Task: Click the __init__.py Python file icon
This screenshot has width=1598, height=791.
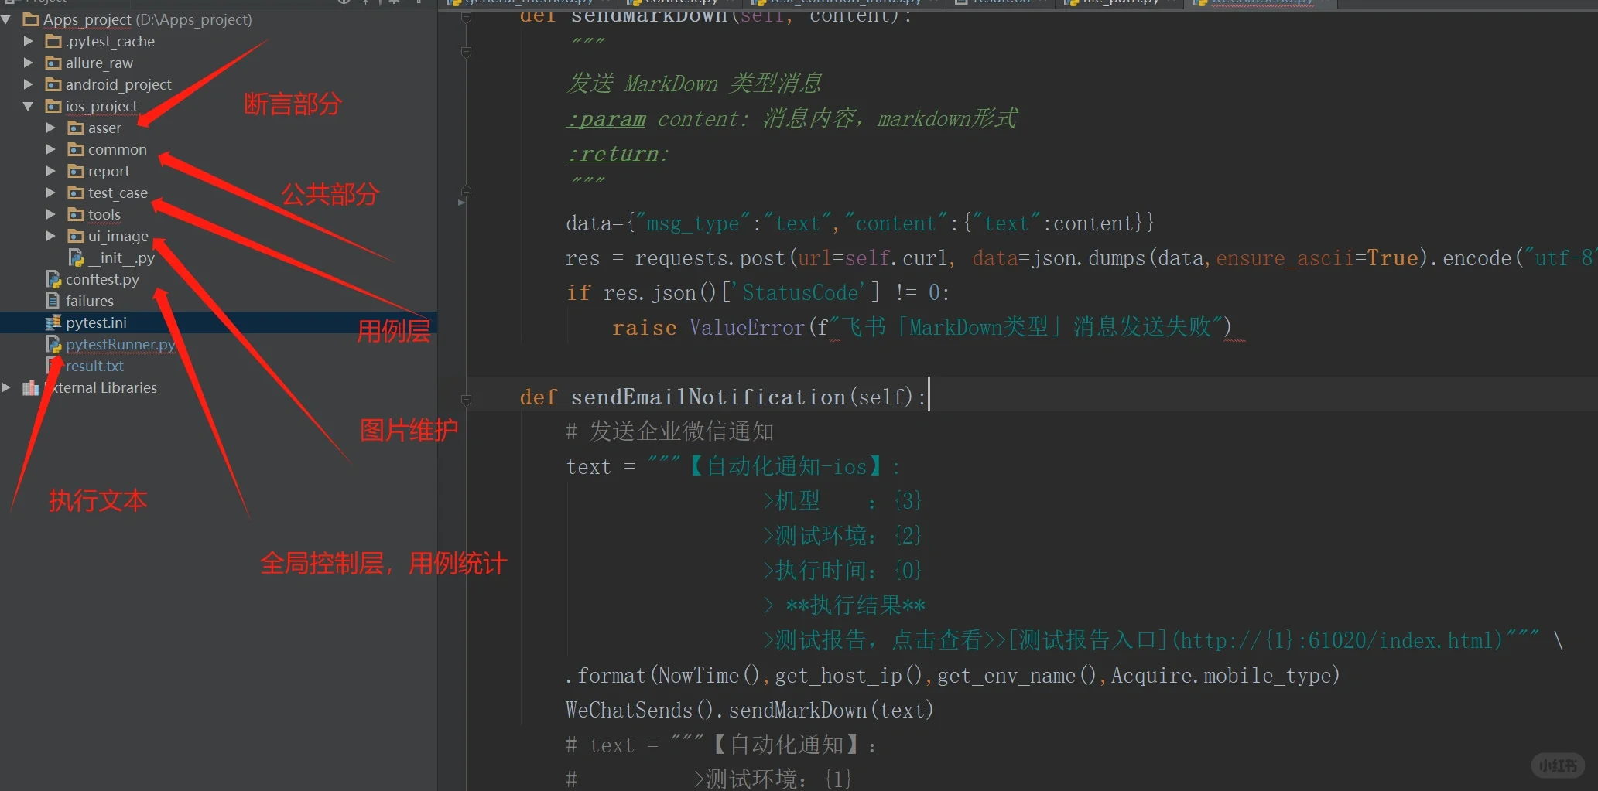Action: click(x=76, y=257)
